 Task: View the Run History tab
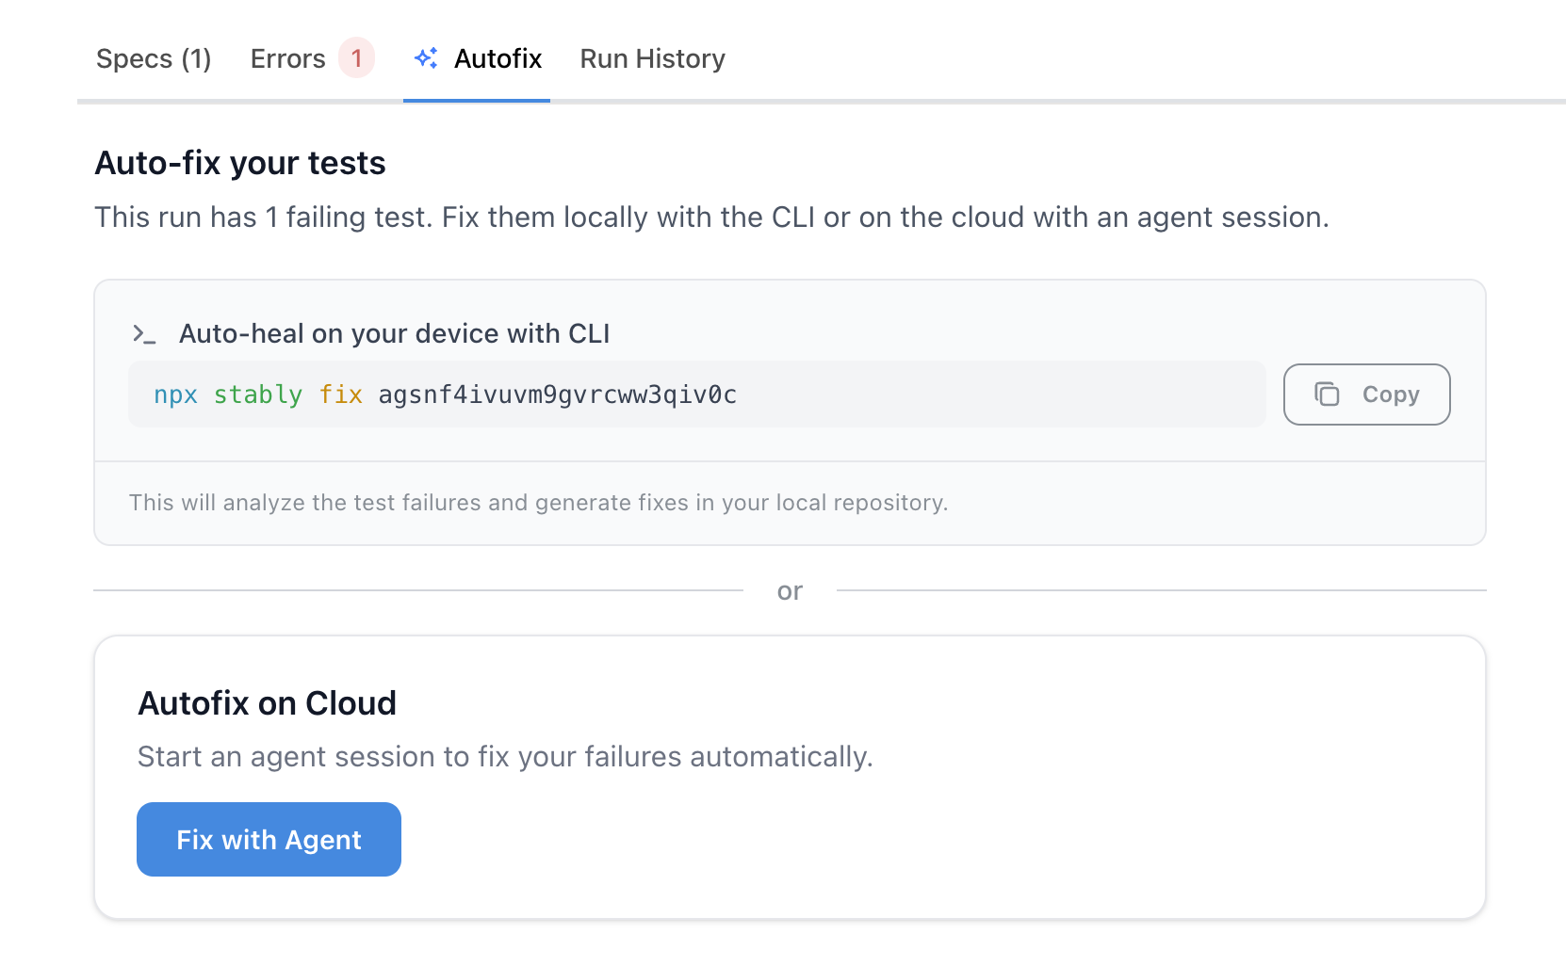click(x=652, y=57)
